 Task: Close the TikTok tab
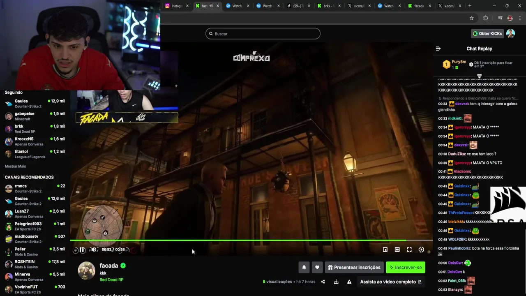[x=309, y=6]
